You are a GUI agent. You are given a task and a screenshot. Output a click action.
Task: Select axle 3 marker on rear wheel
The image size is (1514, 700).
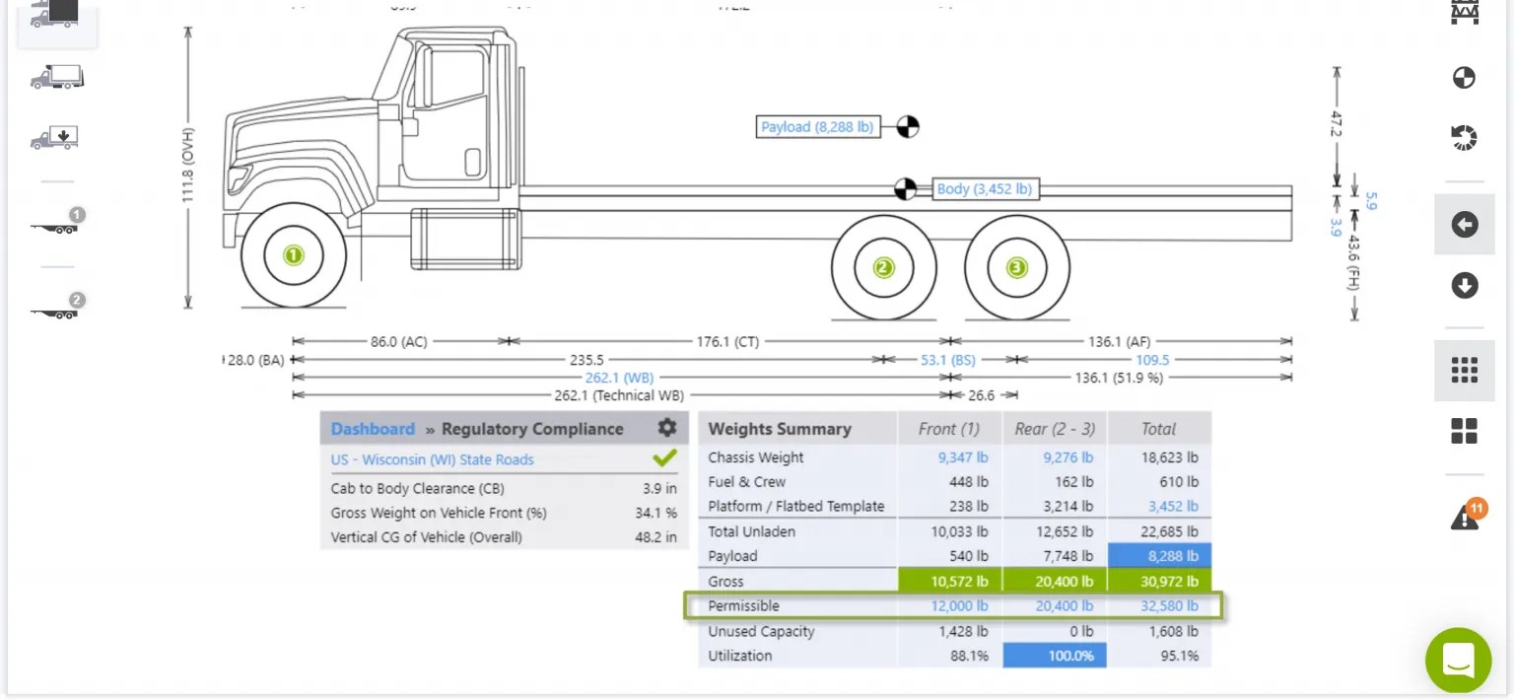coord(1016,267)
